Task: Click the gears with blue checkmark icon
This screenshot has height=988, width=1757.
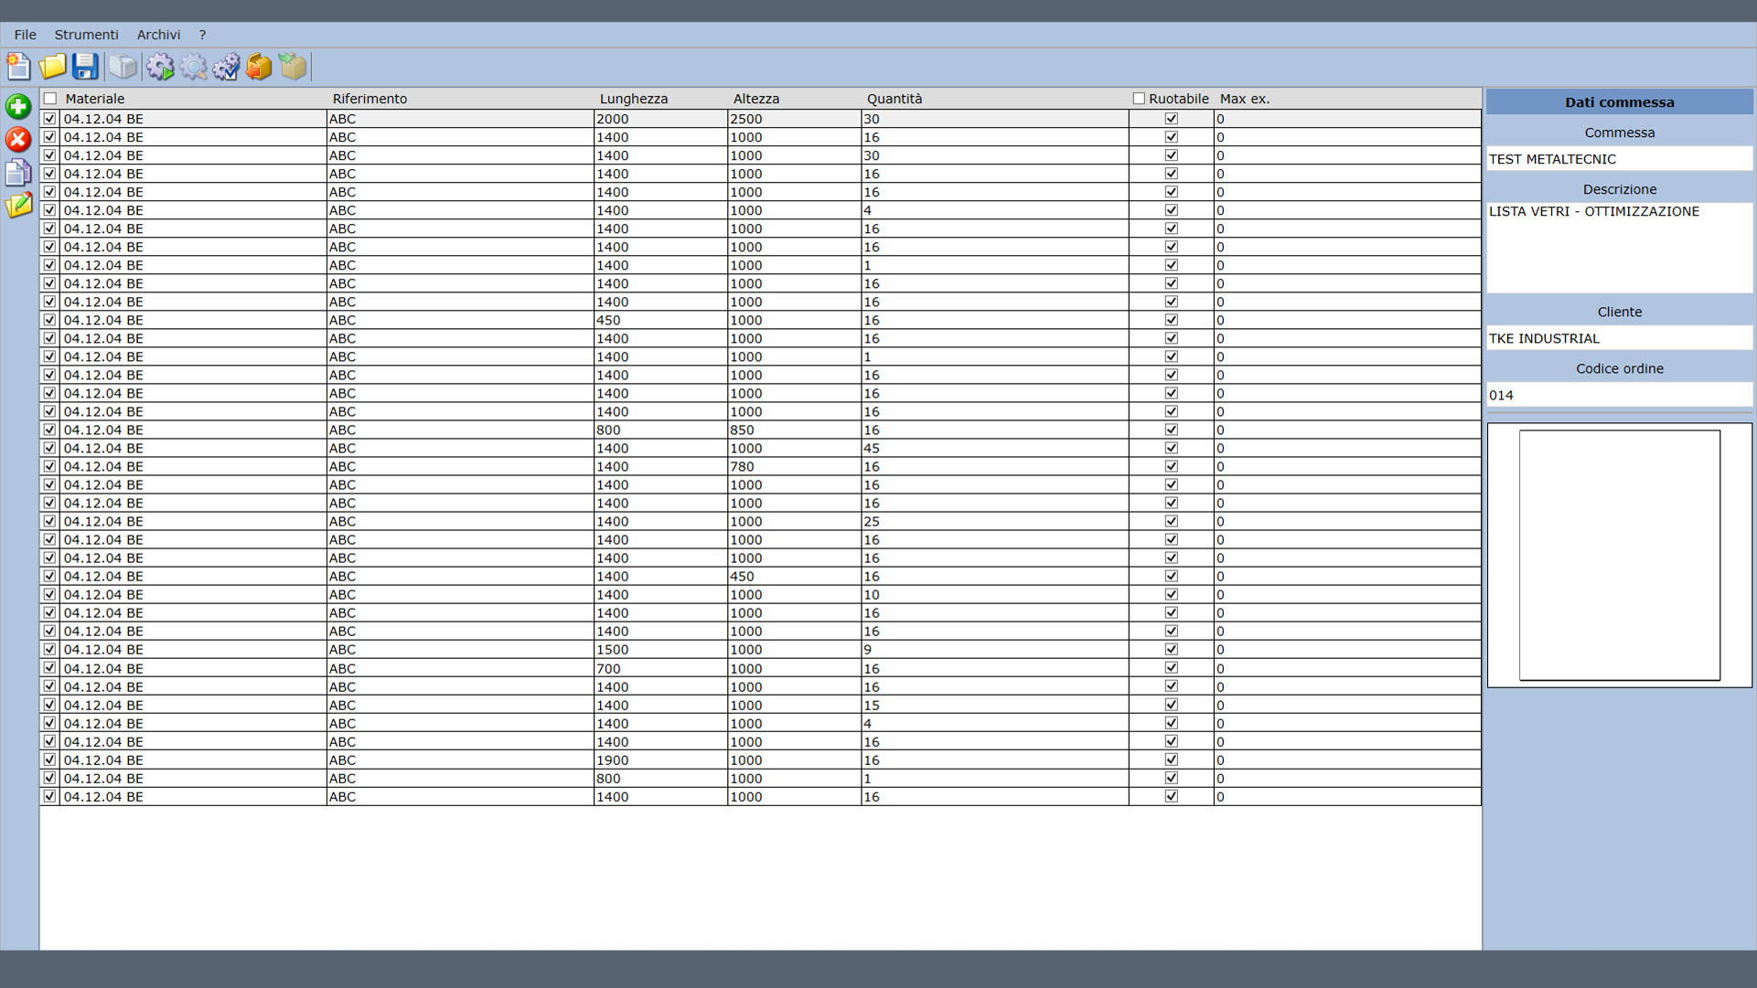Action: click(226, 67)
